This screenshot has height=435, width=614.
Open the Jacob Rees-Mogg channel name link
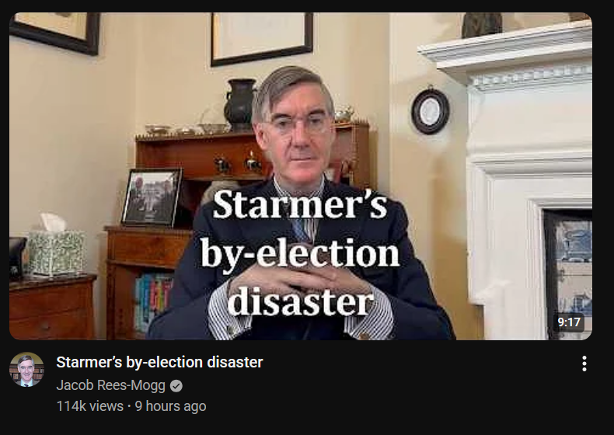pyautogui.click(x=111, y=385)
